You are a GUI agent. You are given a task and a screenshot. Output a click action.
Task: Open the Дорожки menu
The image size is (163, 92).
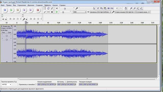[31, 5]
